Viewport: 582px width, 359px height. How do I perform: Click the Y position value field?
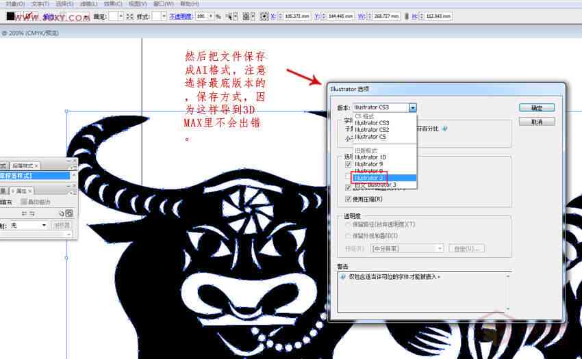(340, 16)
